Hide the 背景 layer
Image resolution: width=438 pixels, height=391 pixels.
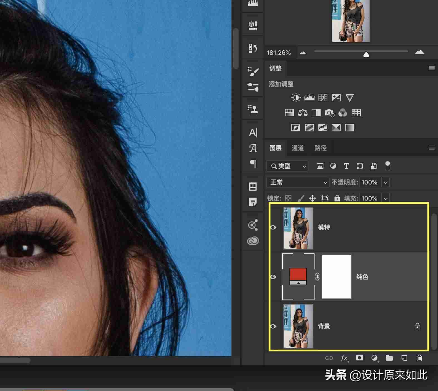click(273, 326)
